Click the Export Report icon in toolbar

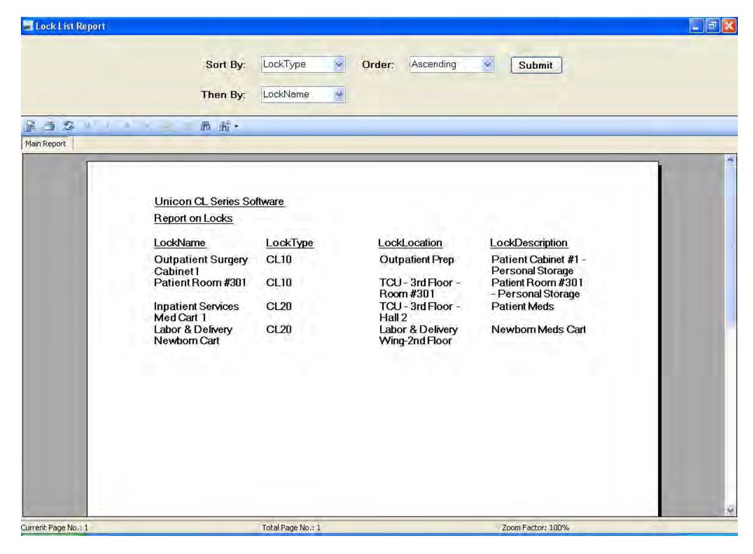[x=29, y=126]
